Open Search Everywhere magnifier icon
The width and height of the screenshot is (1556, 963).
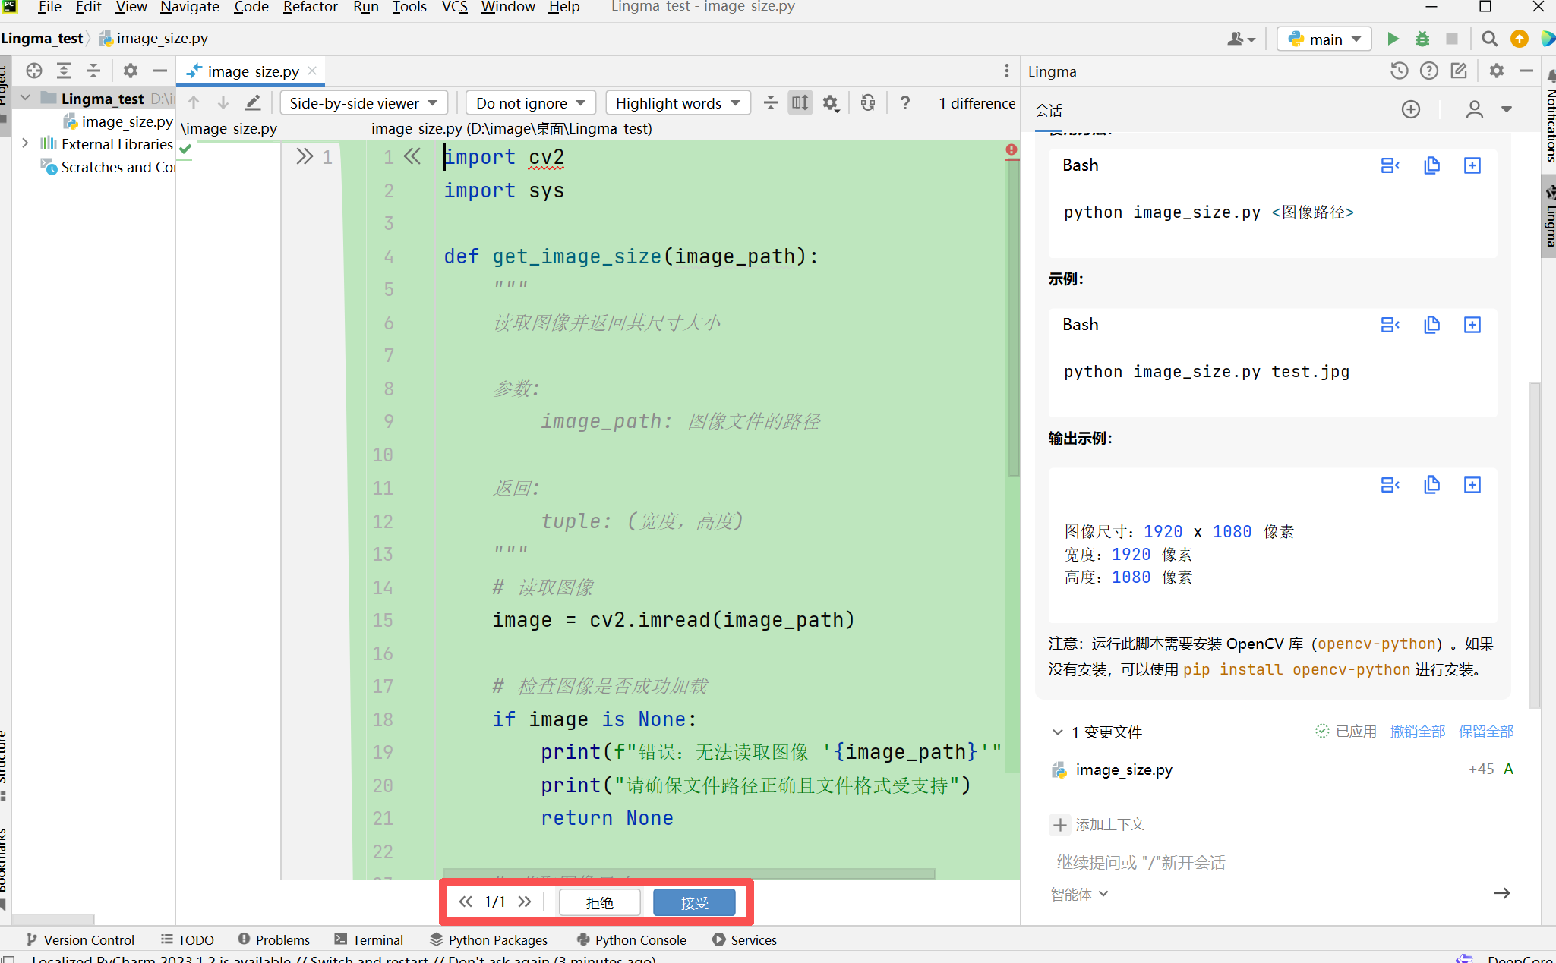(x=1489, y=39)
